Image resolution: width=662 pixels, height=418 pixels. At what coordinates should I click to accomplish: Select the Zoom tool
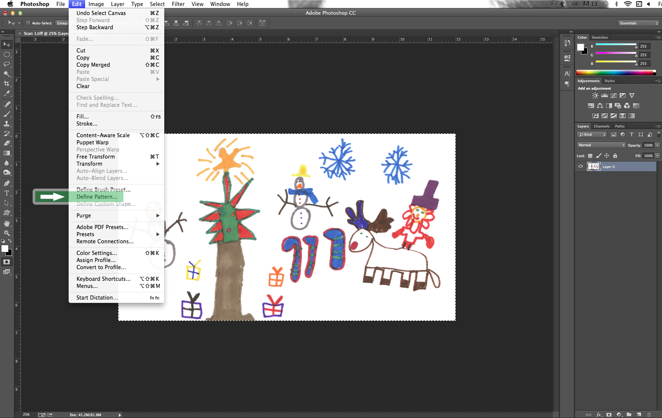click(x=7, y=233)
